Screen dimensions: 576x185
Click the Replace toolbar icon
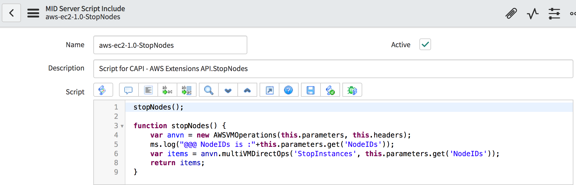point(167,90)
